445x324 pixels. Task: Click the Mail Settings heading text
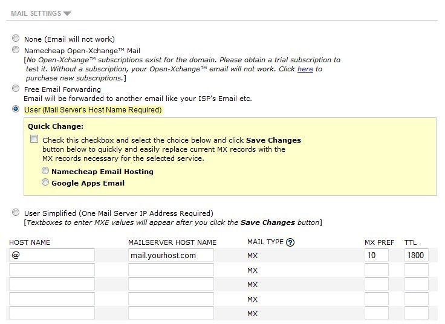(x=36, y=13)
